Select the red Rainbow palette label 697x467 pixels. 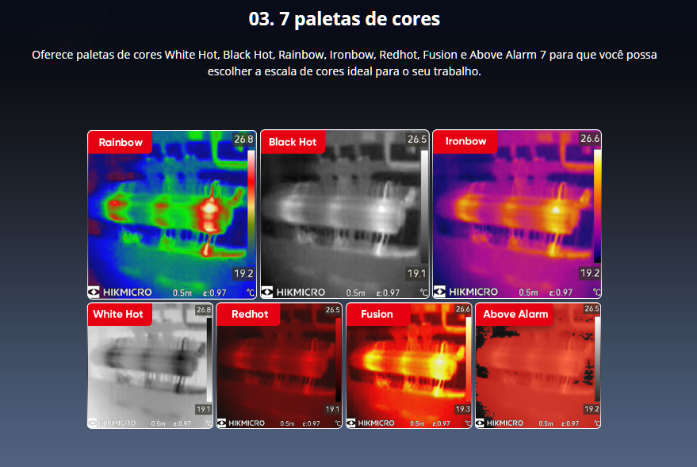coord(121,143)
